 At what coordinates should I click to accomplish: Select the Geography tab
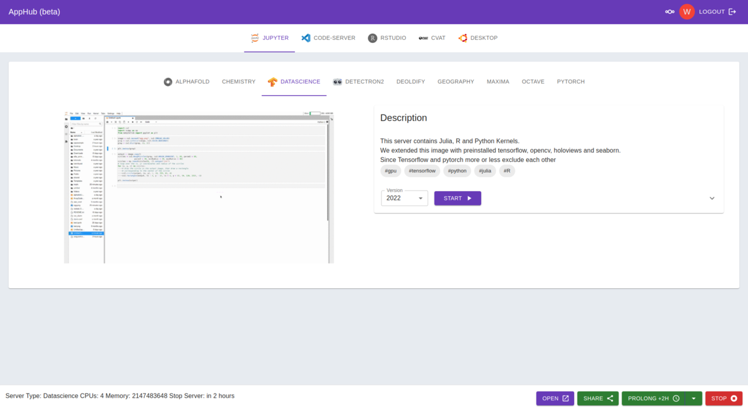pos(456,82)
